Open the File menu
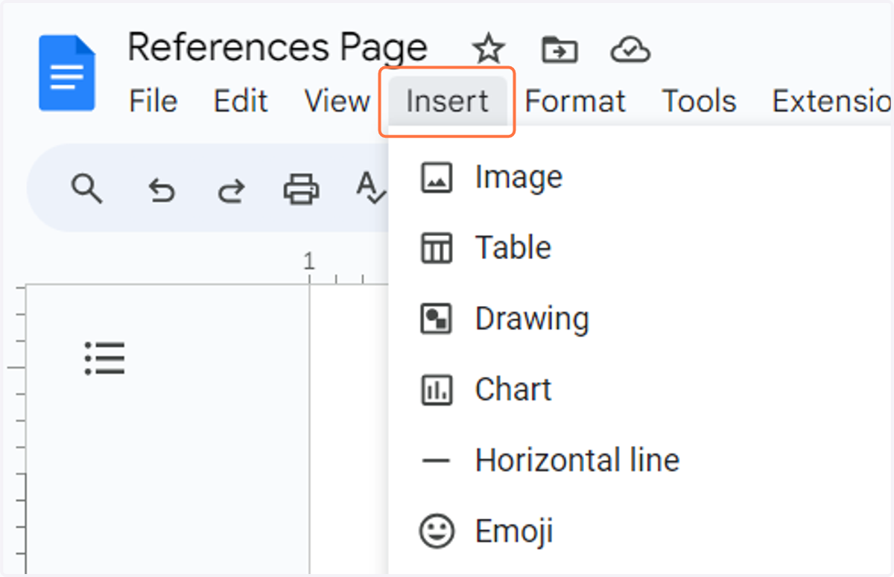 153,101
